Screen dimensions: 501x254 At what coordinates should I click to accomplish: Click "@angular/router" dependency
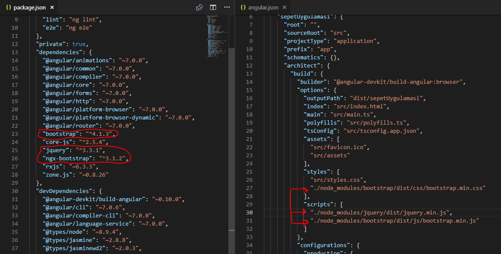pos(71,126)
